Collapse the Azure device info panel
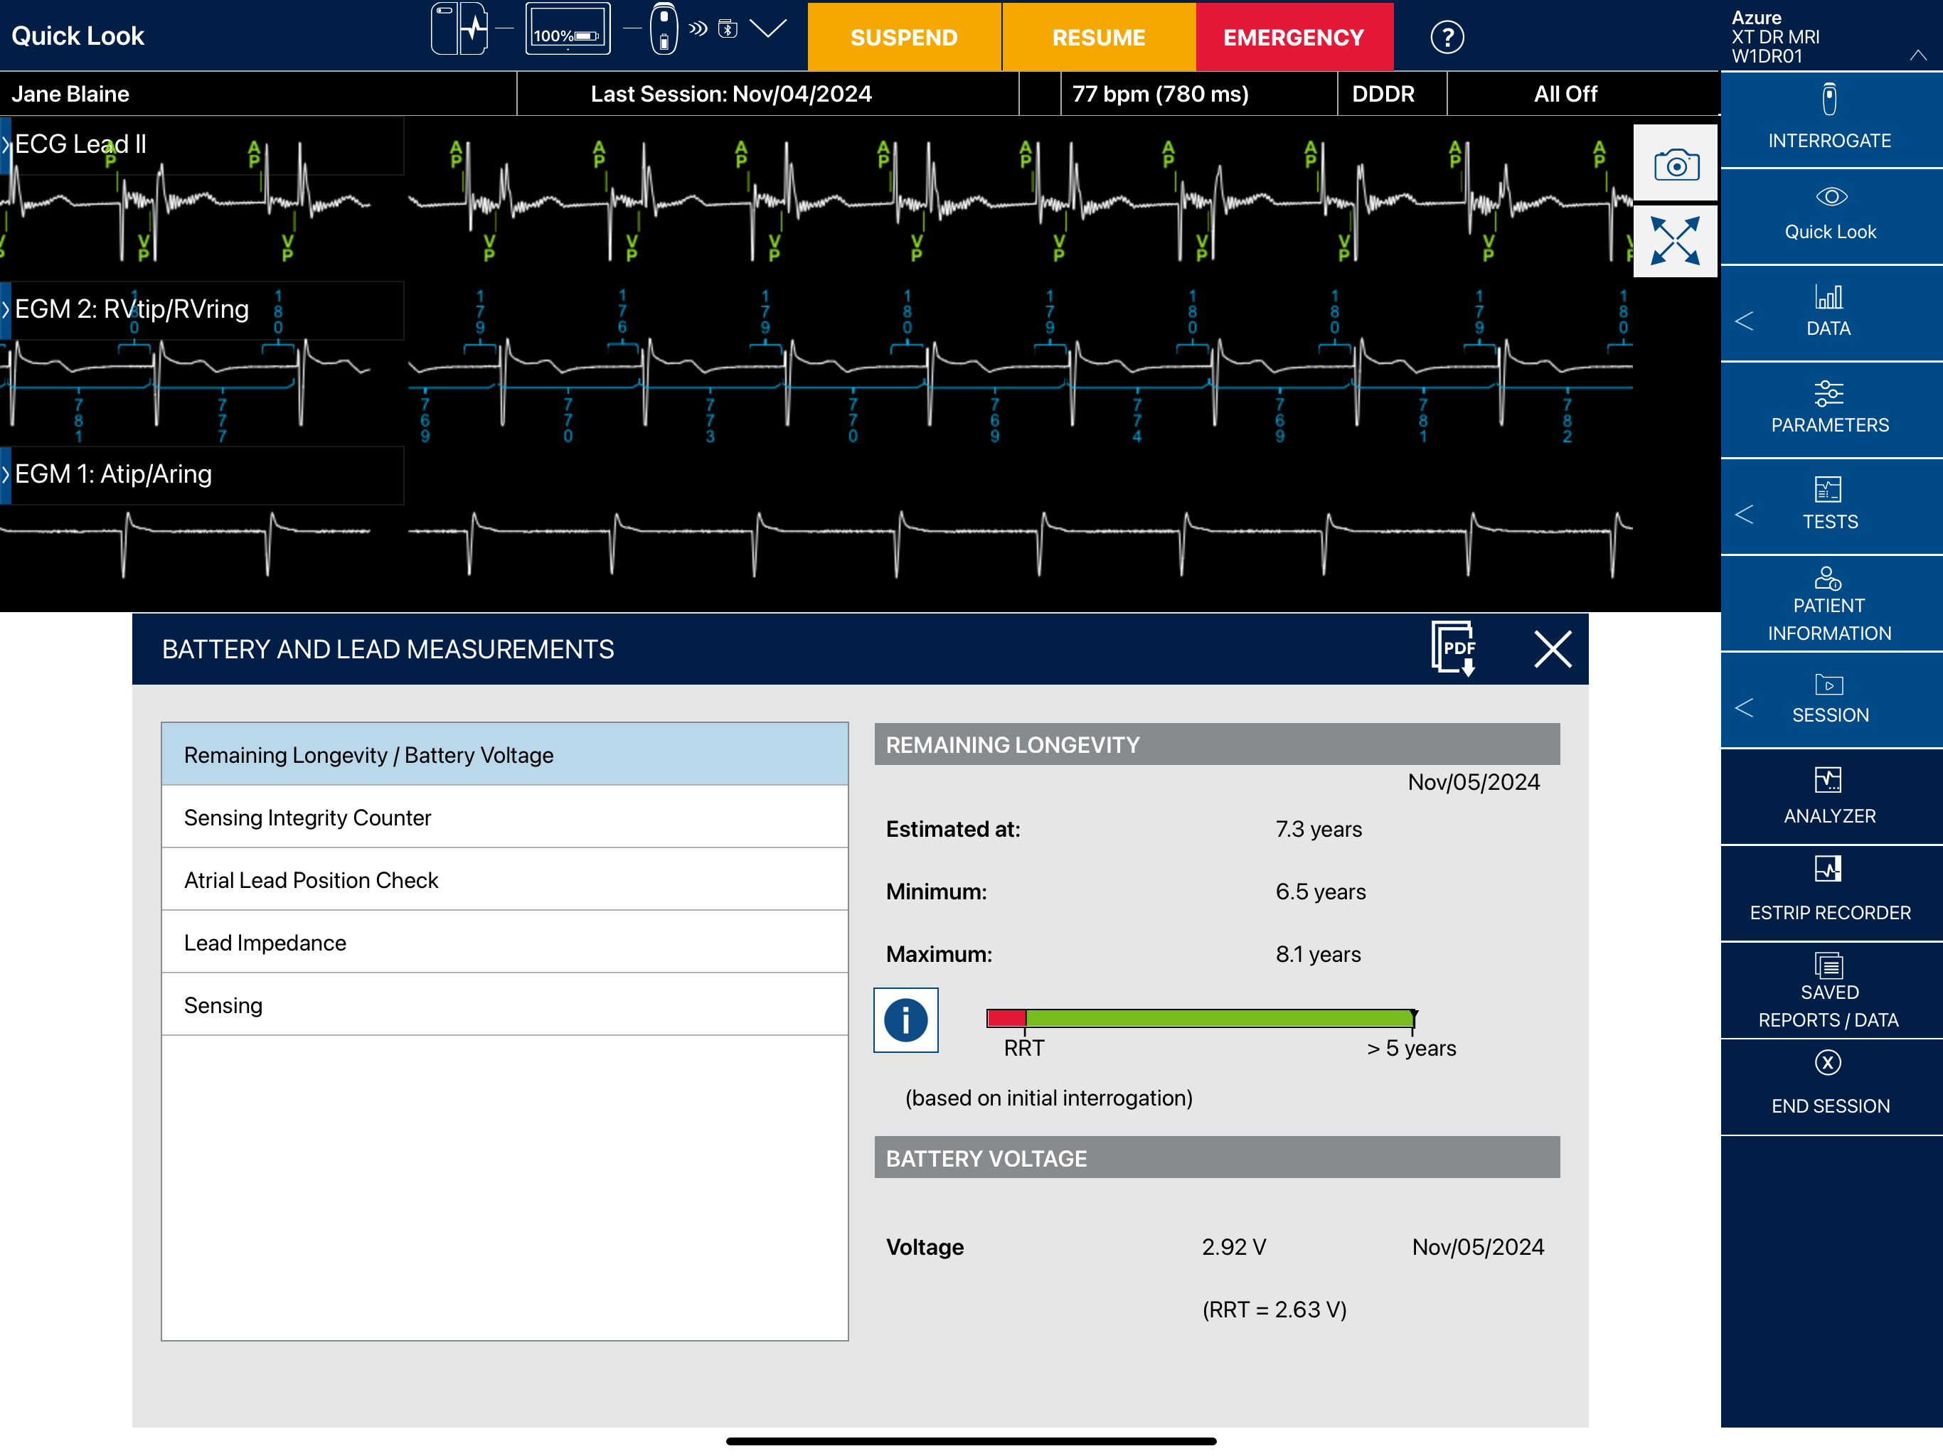The width and height of the screenshot is (1943, 1456). point(1918,56)
